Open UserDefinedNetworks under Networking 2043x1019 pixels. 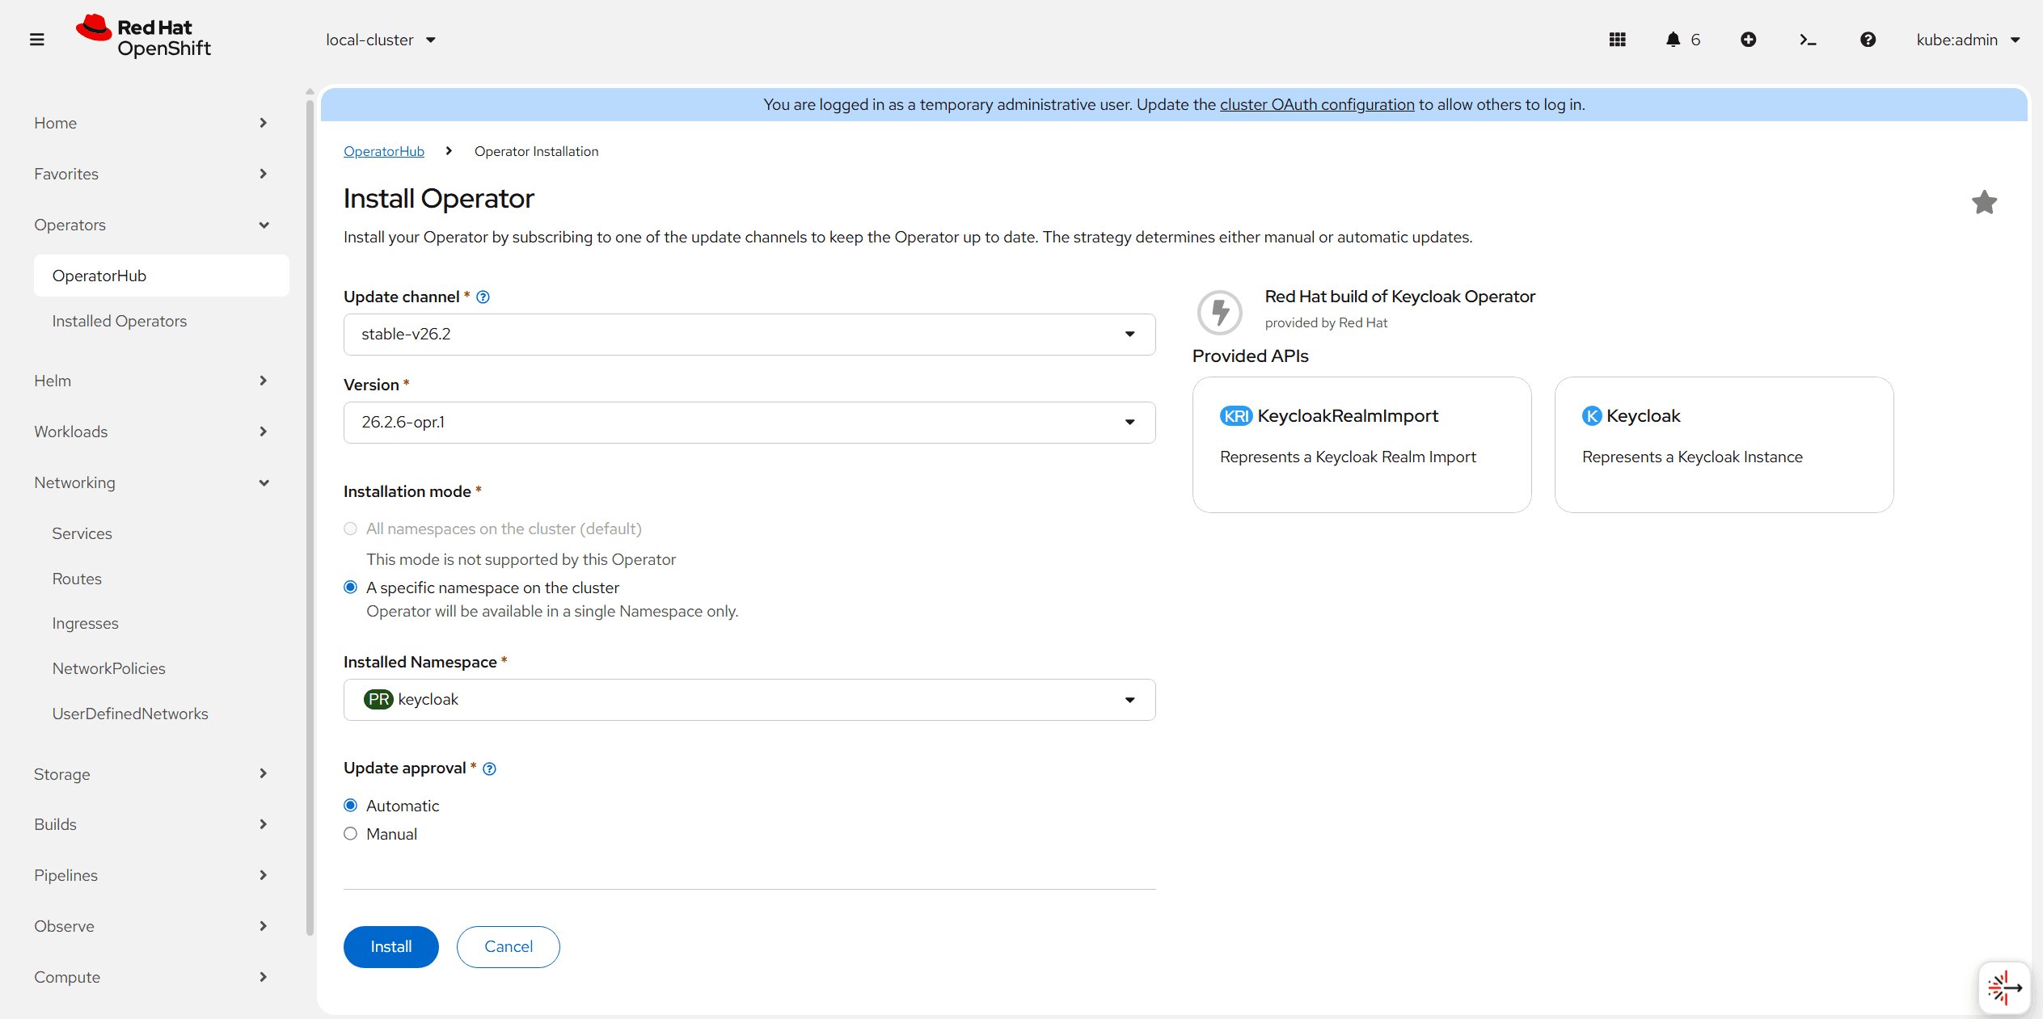click(162, 714)
